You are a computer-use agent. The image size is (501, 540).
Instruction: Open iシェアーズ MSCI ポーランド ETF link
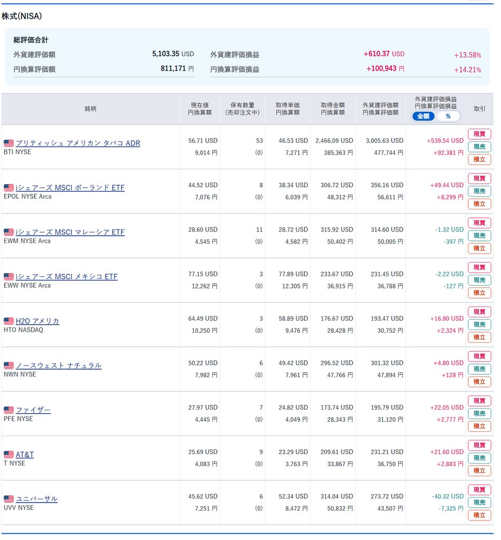70,188
